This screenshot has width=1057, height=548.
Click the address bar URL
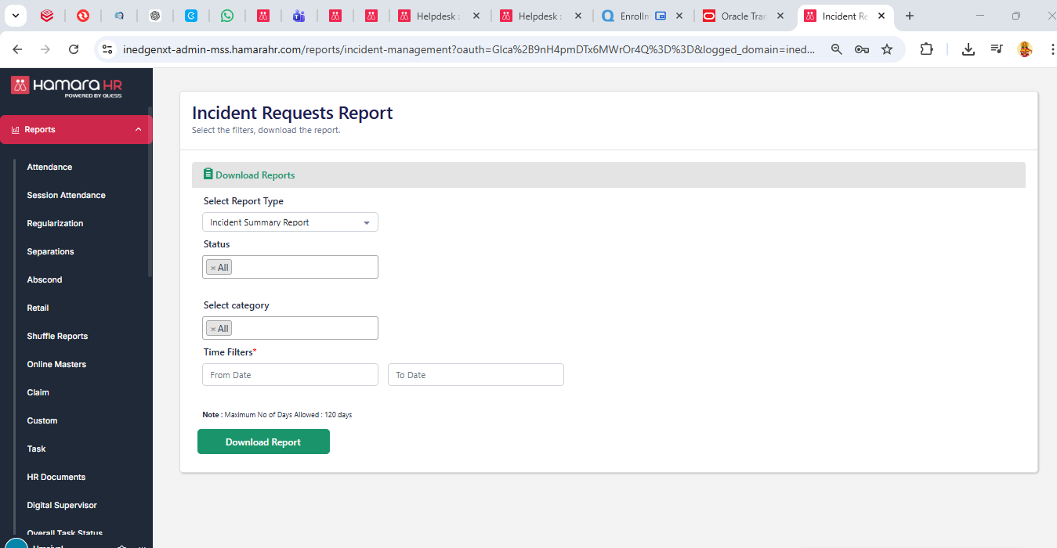[469, 49]
